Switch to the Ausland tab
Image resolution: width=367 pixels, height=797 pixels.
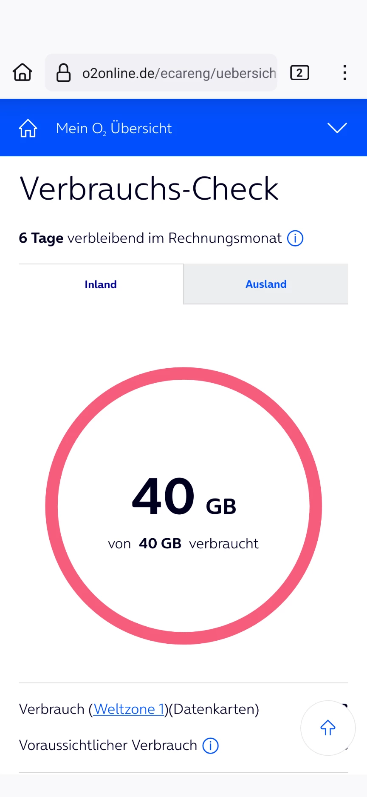point(266,284)
